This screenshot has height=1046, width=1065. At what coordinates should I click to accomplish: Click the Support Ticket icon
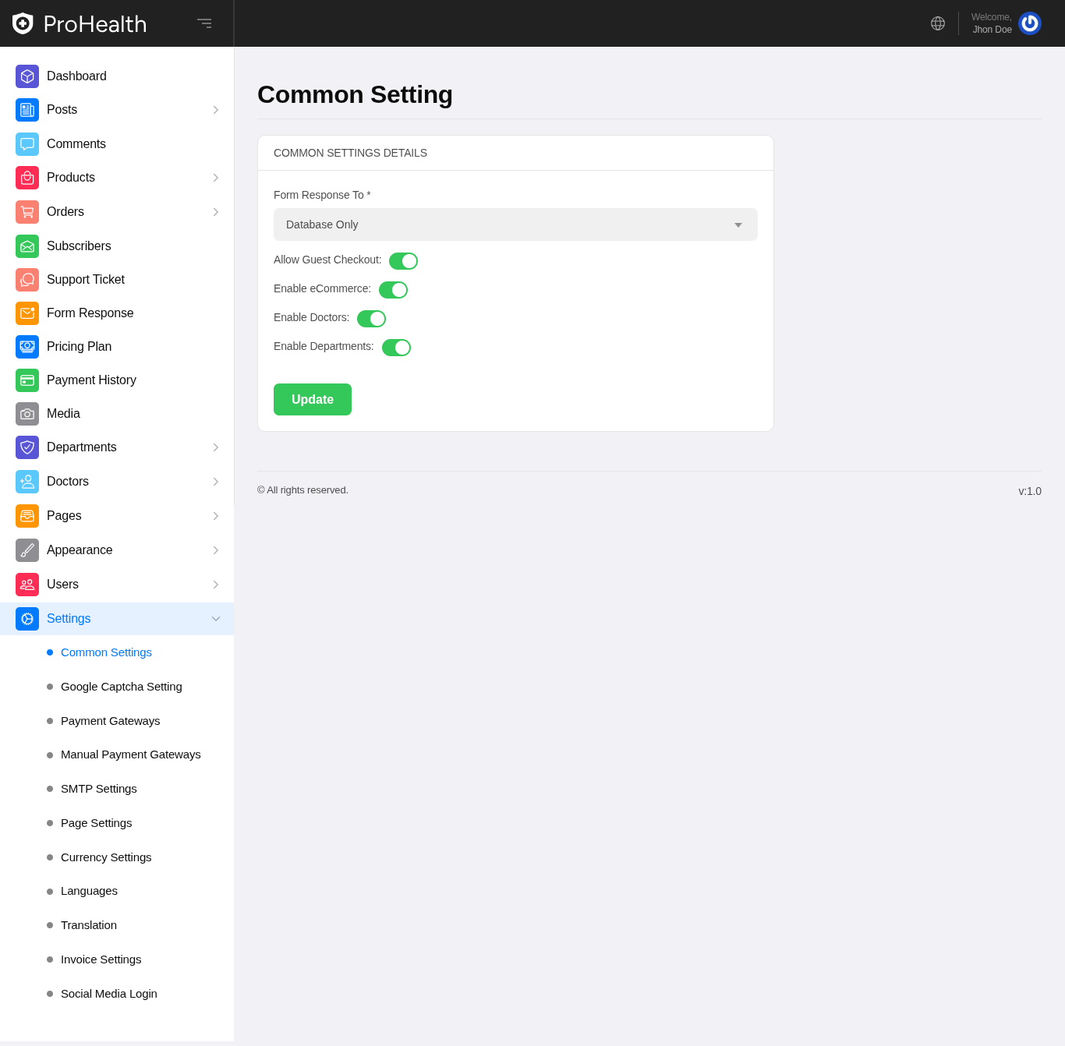(27, 280)
